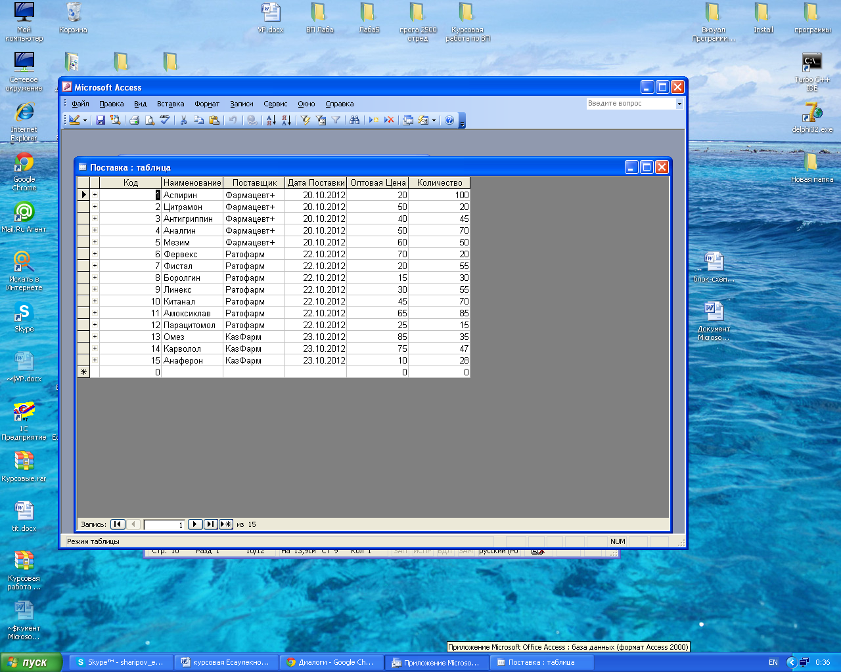Viewport: 841px width, 672px height.
Task: Sort ascending with the A-Я down icon
Action: pos(271,120)
